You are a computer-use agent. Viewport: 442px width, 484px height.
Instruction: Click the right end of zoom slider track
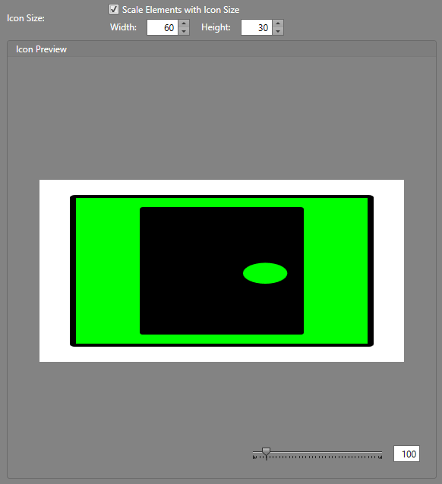click(x=380, y=452)
